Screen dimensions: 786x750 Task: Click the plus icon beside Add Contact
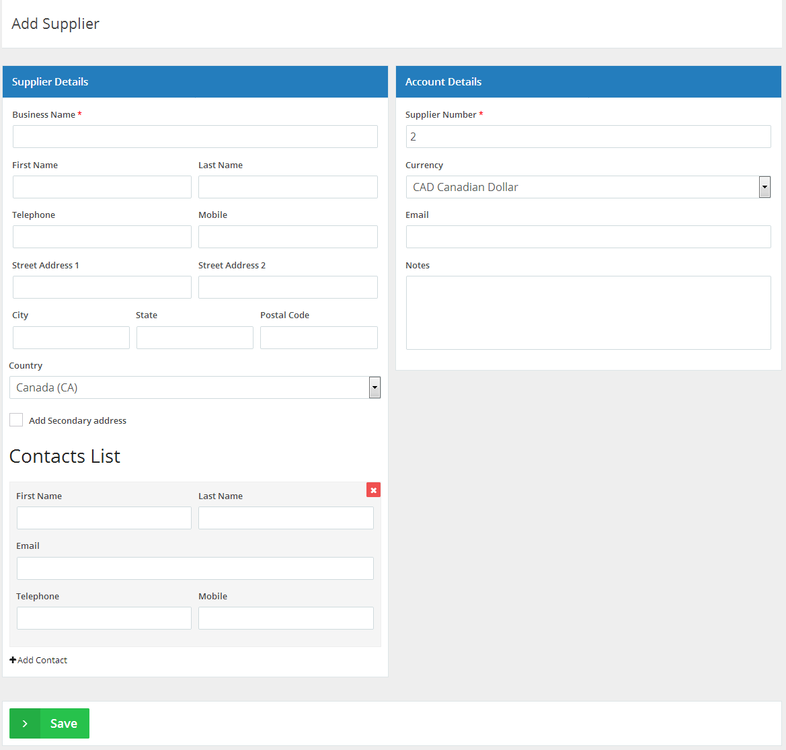pos(13,660)
